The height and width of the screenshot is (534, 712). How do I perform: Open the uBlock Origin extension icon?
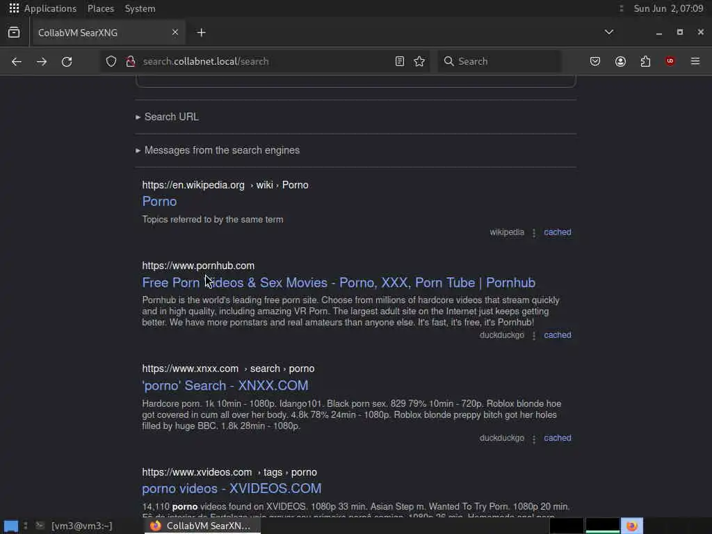[670, 61]
